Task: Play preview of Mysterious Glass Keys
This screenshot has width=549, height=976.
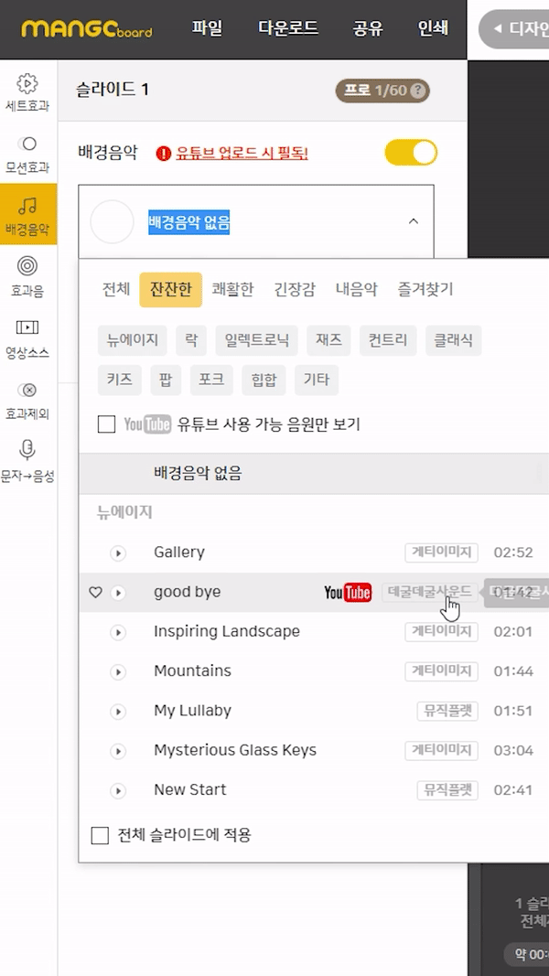Action: (118, 751)
